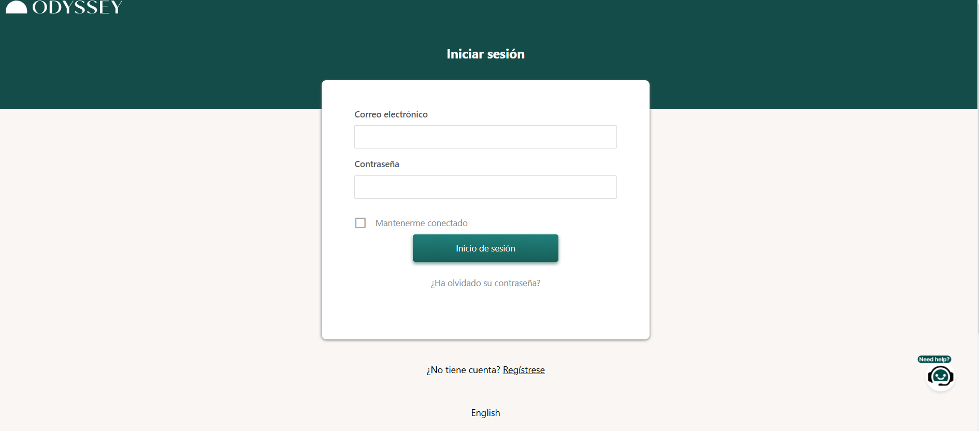Click the "¿No tiene cuenta?" text
Screen dimensions: 979x431
point(463,370)
